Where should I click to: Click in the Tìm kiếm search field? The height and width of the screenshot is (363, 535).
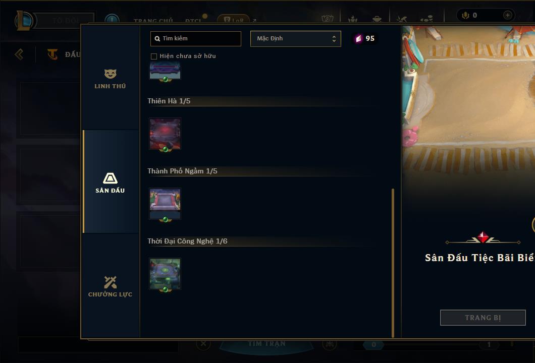[x=196, y=39]
